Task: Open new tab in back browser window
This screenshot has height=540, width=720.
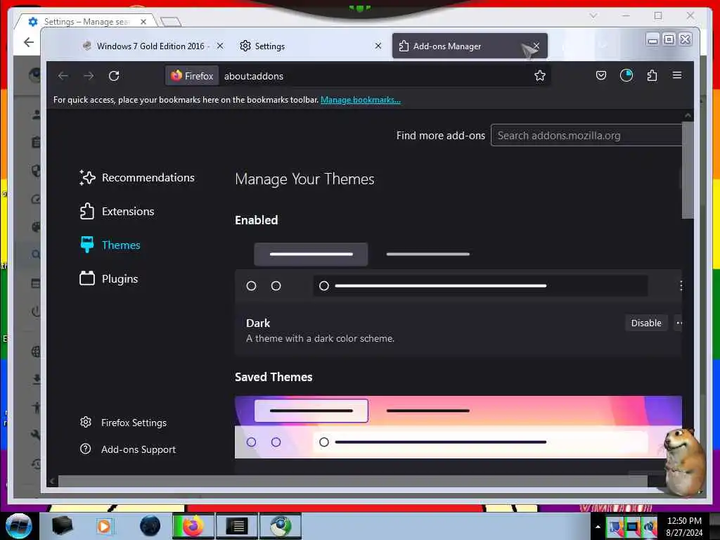Action: pos(171,22)
